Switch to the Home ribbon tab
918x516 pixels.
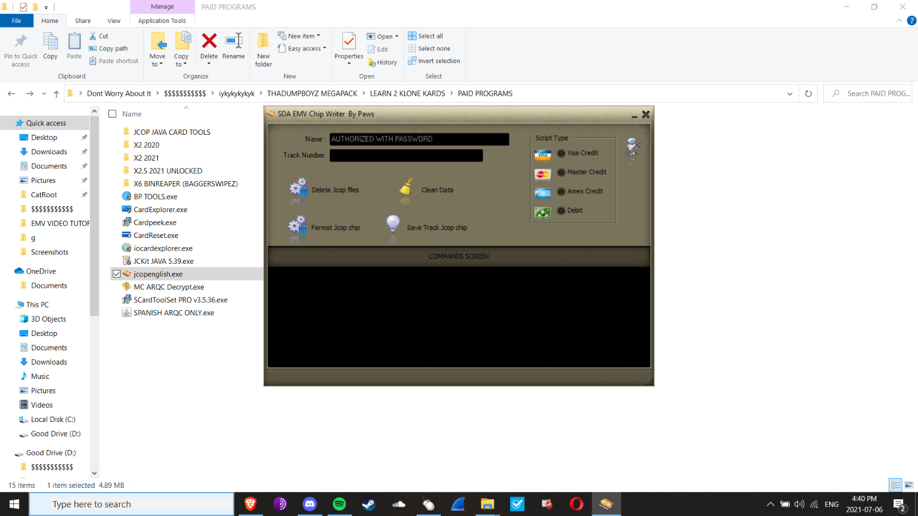coord(50,21)
